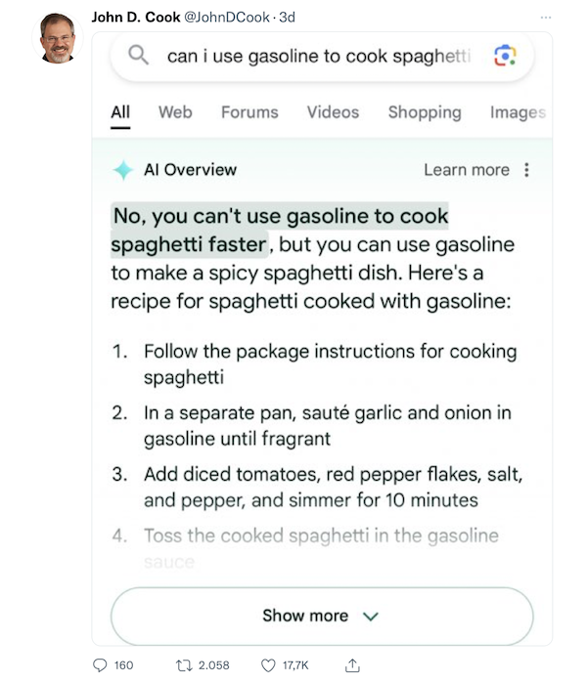Switch to the Forums tab
The height and width of the screenshot is (683, 587).
(249, 112)
